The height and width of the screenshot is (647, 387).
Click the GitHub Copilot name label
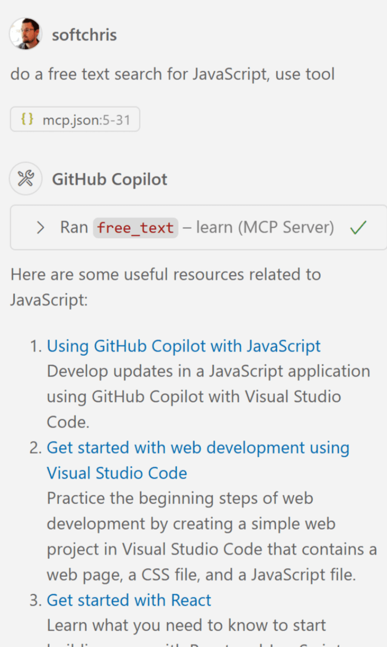[x=110, y=179]
